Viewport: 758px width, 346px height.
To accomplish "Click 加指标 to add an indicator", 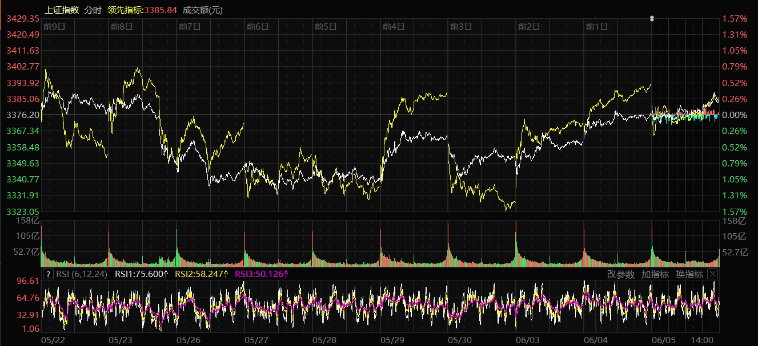I will [x=655, y=274].
